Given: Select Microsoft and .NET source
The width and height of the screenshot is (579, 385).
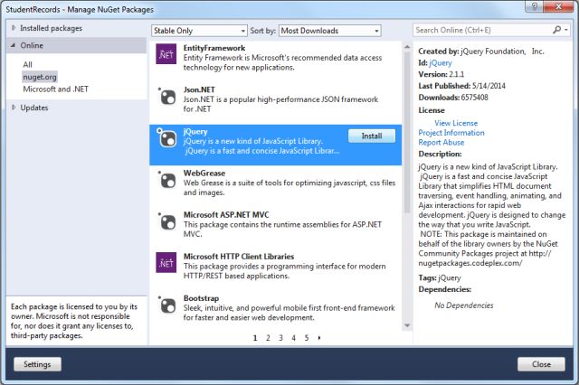Looking at the screenshot, I should pos(56,89).
